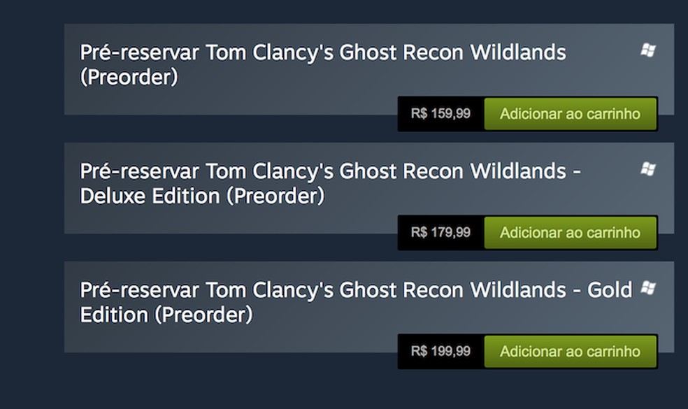Click 'Adicionar ao carrinho' for the standard preorder
The width and height of the screenshot is (688, 409).
pos(571,113)
